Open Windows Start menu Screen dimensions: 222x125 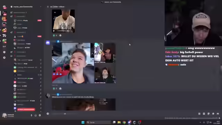[x=83, y=122]
